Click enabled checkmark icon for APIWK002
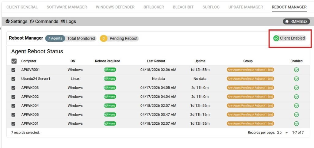 pyautogui.click(x=297, y=97)
